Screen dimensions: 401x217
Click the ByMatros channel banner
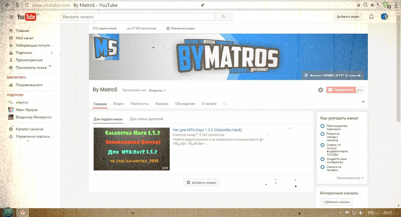(228, 57)
